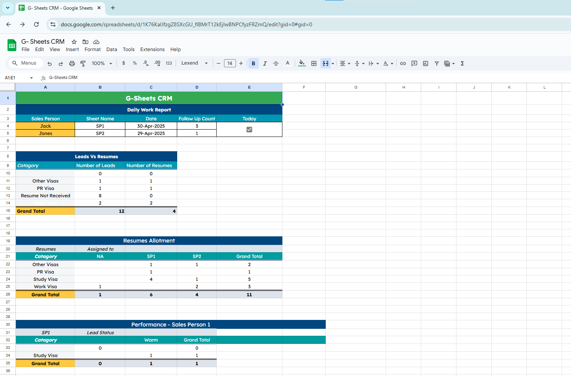Toggle italic formatting button

265,63
